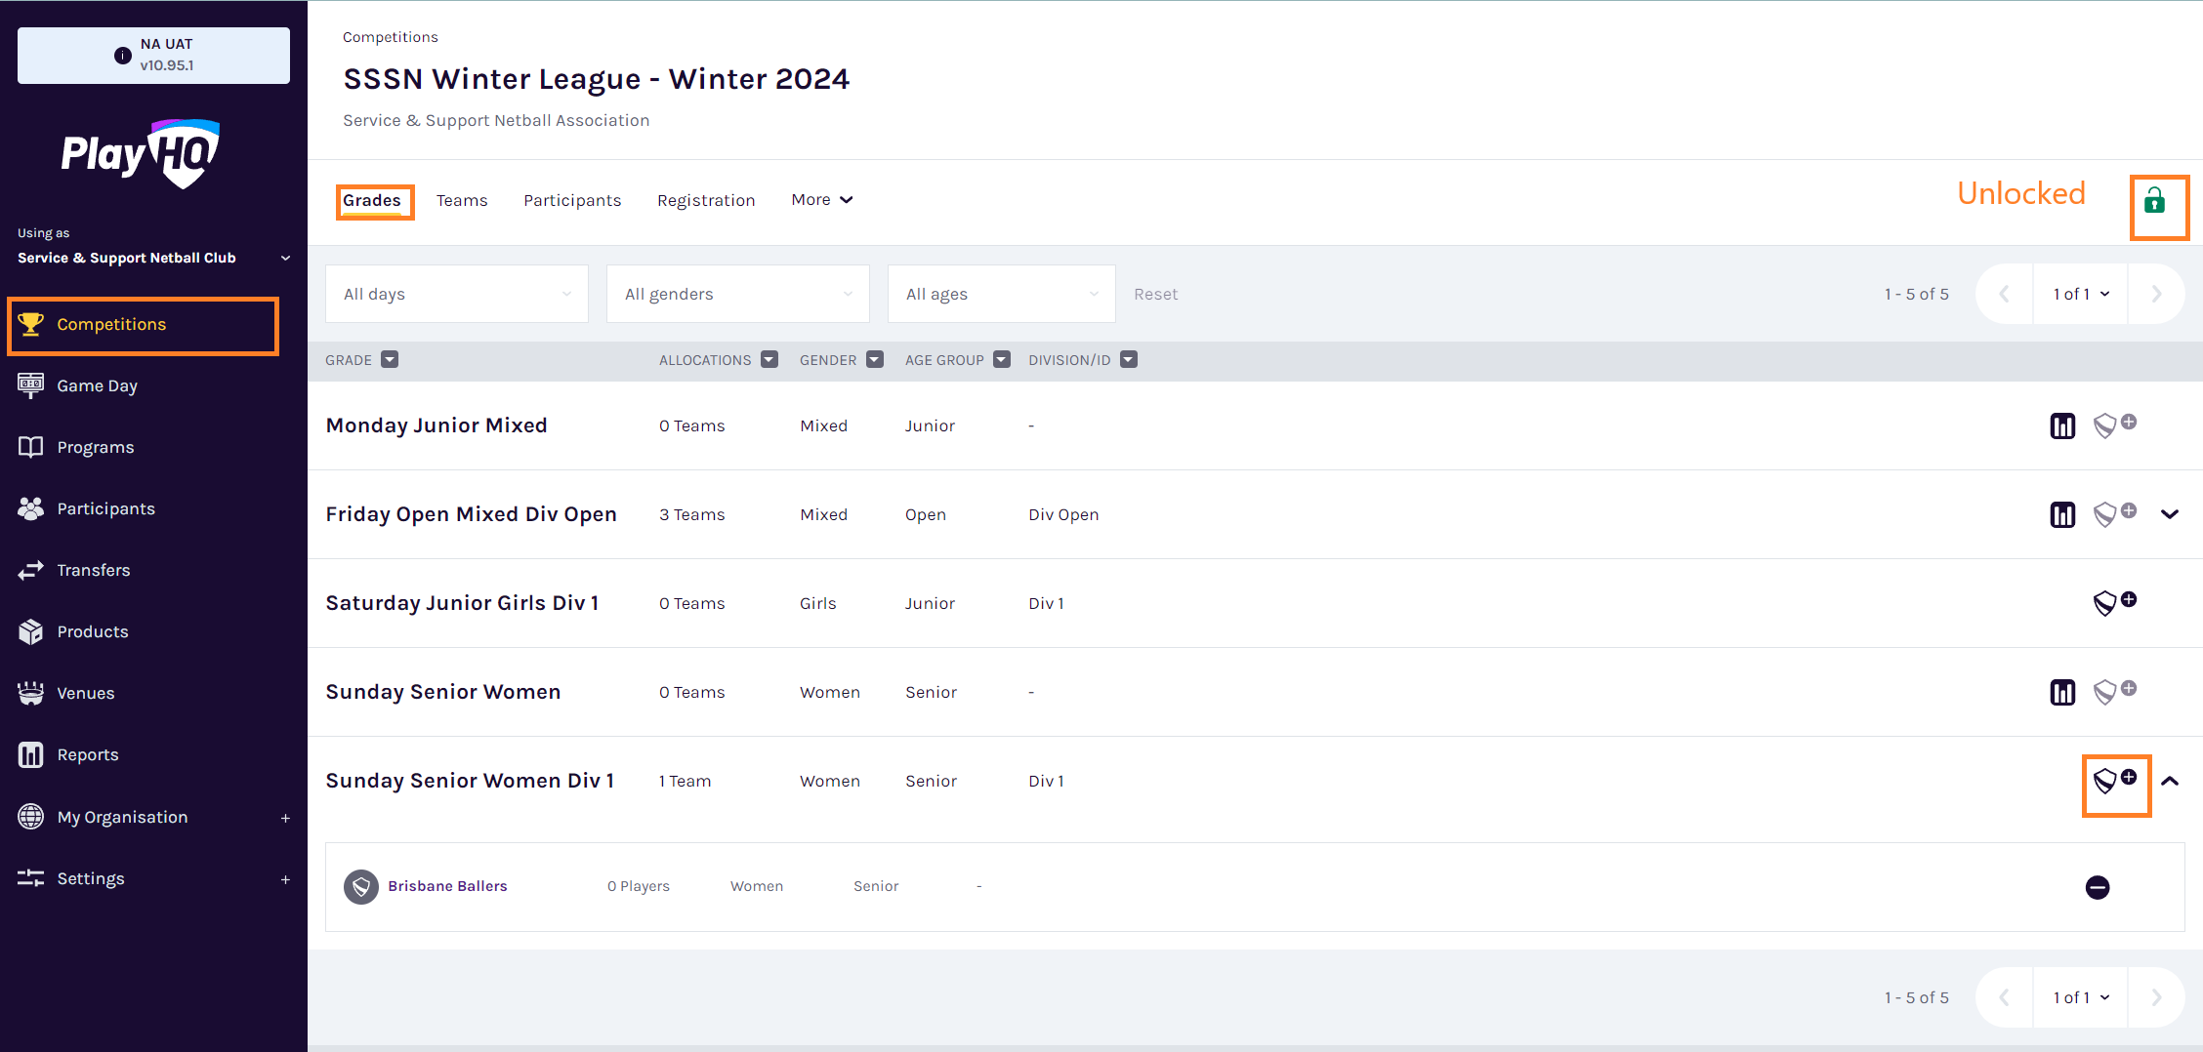This screenshot has width=2203, height=1052.
Task: Sort by GRADE column arrow
Action: (390, 359)
